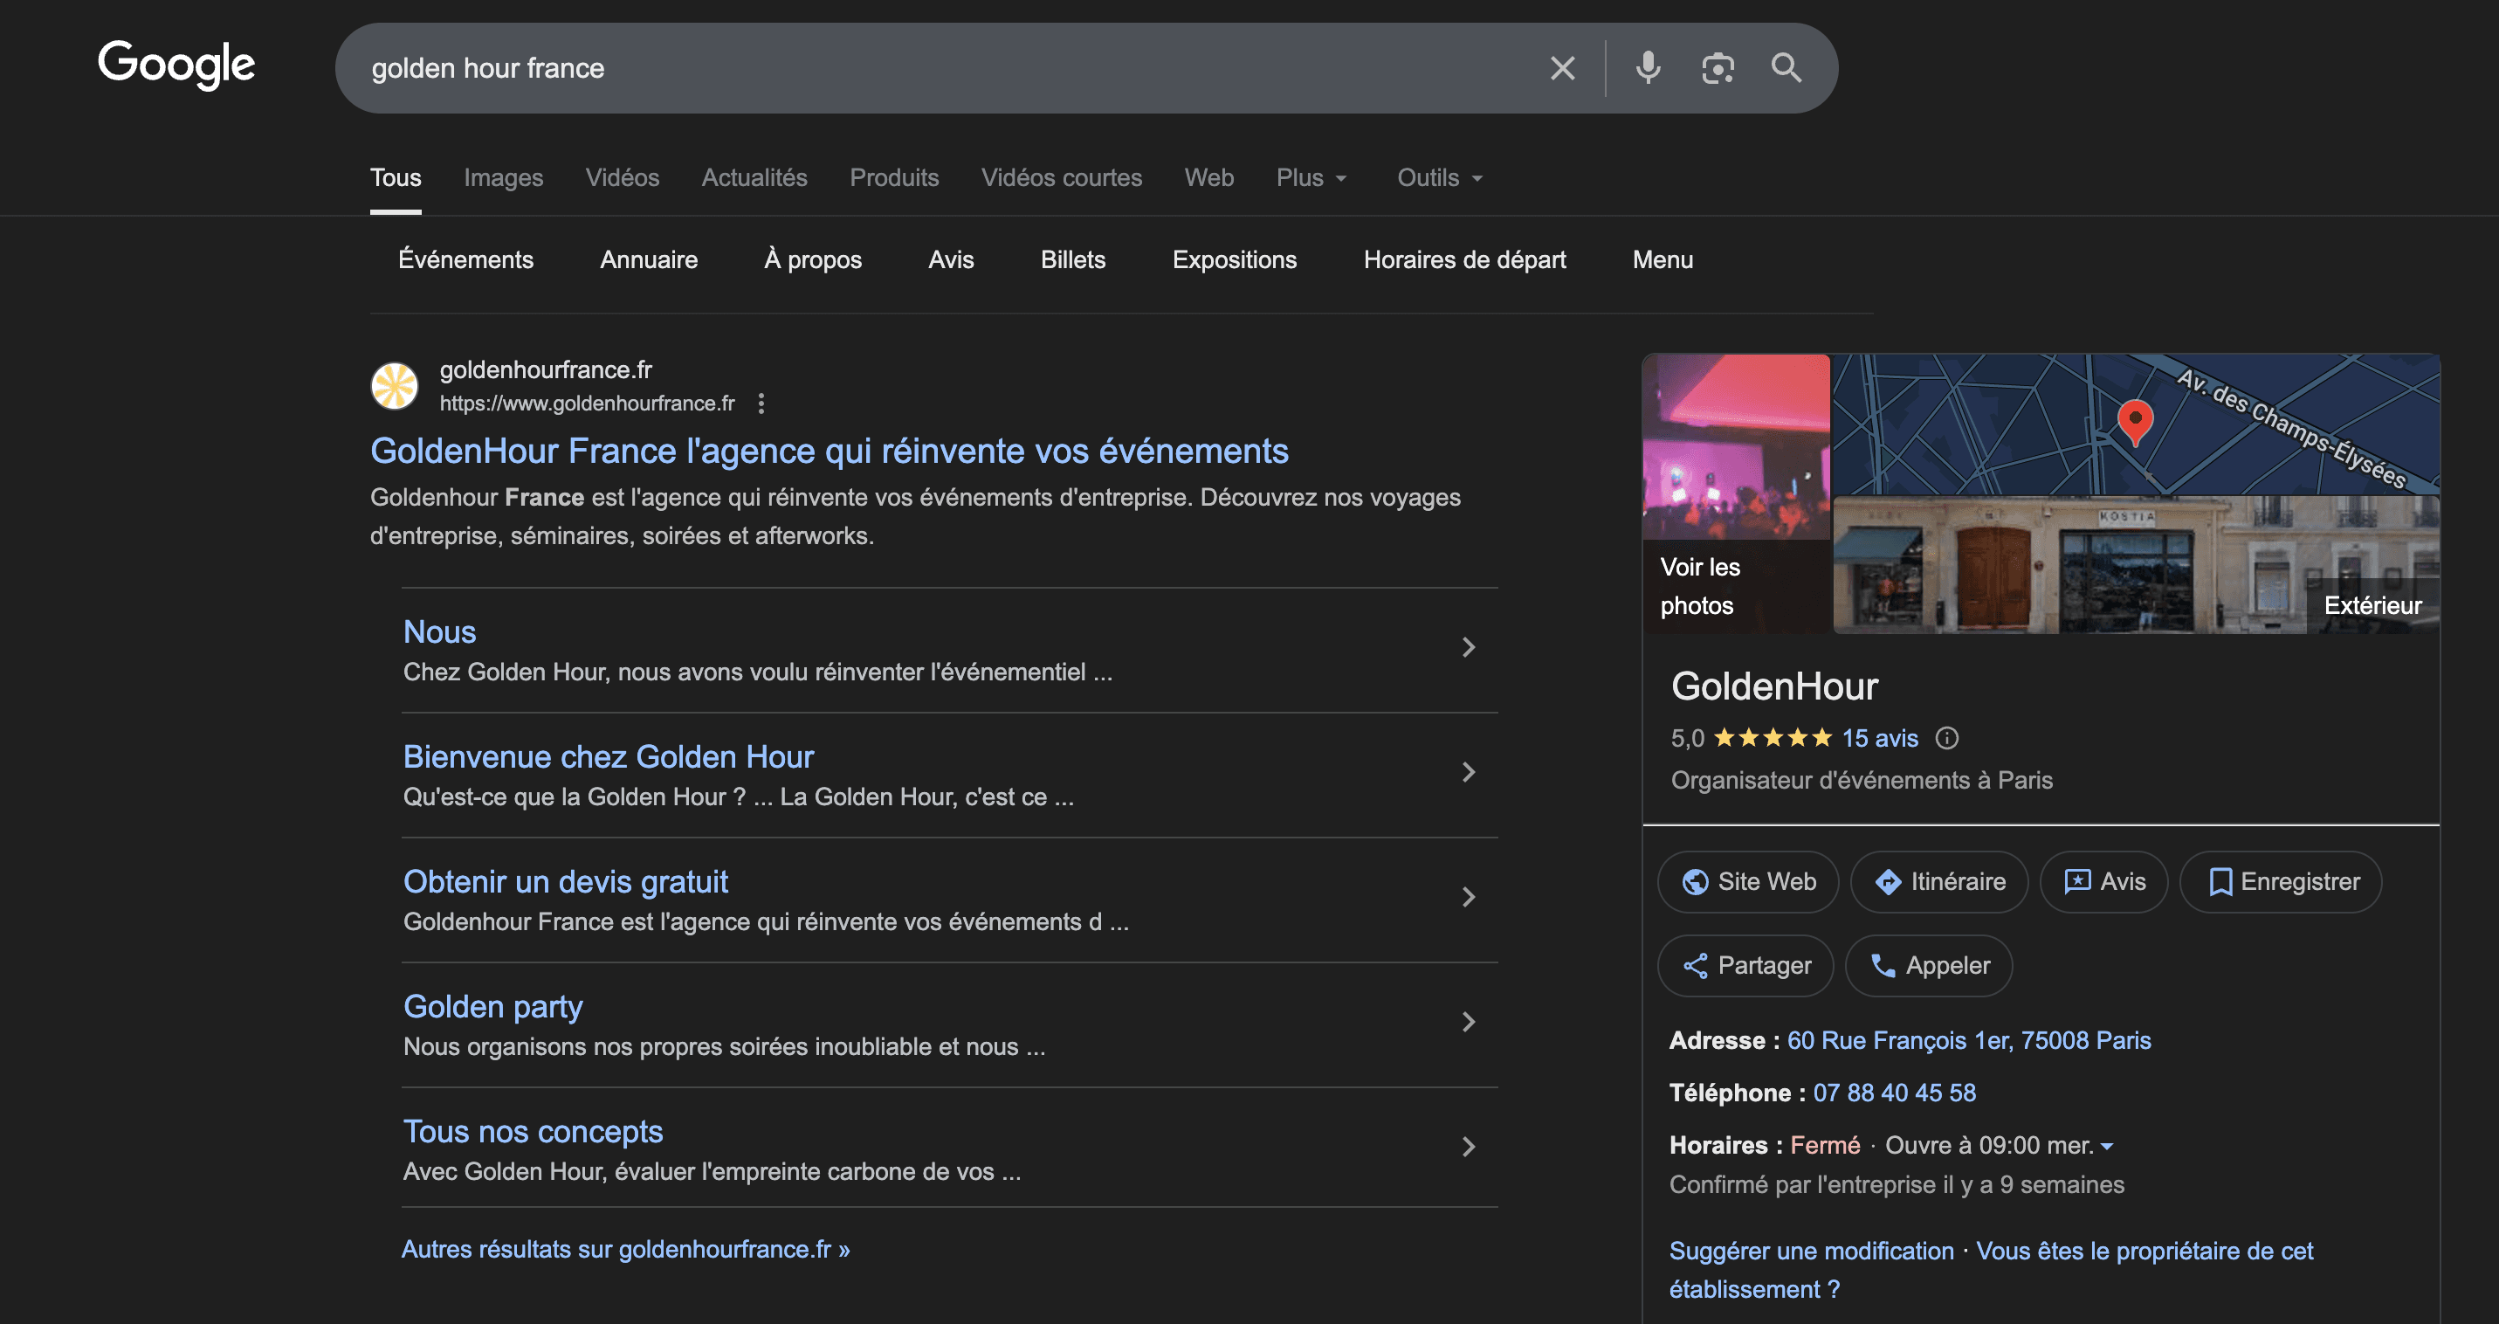The width and height of the screenshot is (2499, 1324).
Task: Switch to the Vidéos courtes tab
Action: click(1061, 177)
